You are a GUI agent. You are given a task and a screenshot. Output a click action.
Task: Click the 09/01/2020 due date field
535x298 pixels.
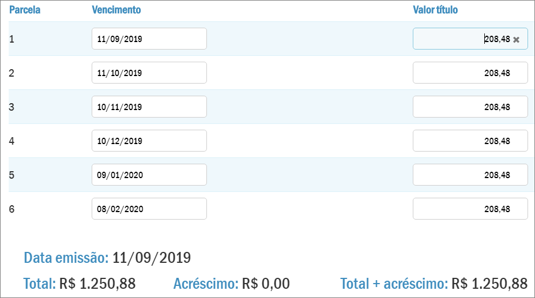(149, 175)
